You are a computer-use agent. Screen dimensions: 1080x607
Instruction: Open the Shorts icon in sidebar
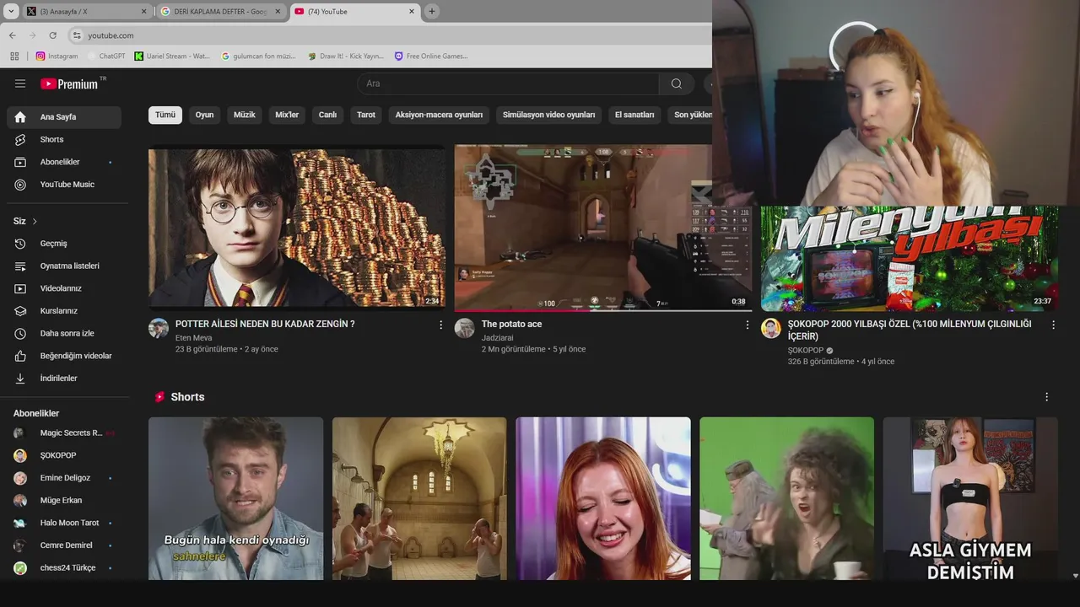20,139
